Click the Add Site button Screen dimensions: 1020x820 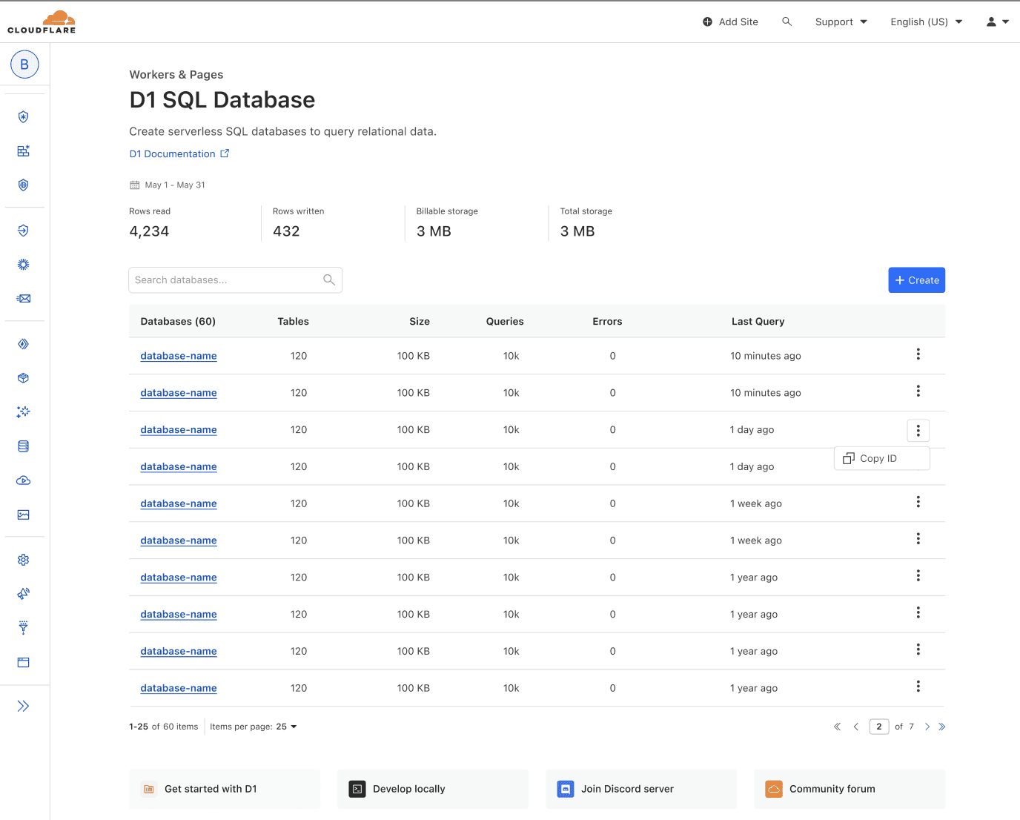pos(730,22)
